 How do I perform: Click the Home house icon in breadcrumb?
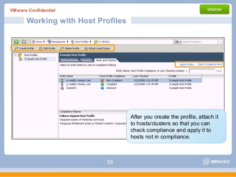[33, 42]
